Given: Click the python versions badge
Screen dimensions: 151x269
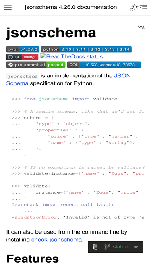Looking at the screenshot, I should pos(86,50).
